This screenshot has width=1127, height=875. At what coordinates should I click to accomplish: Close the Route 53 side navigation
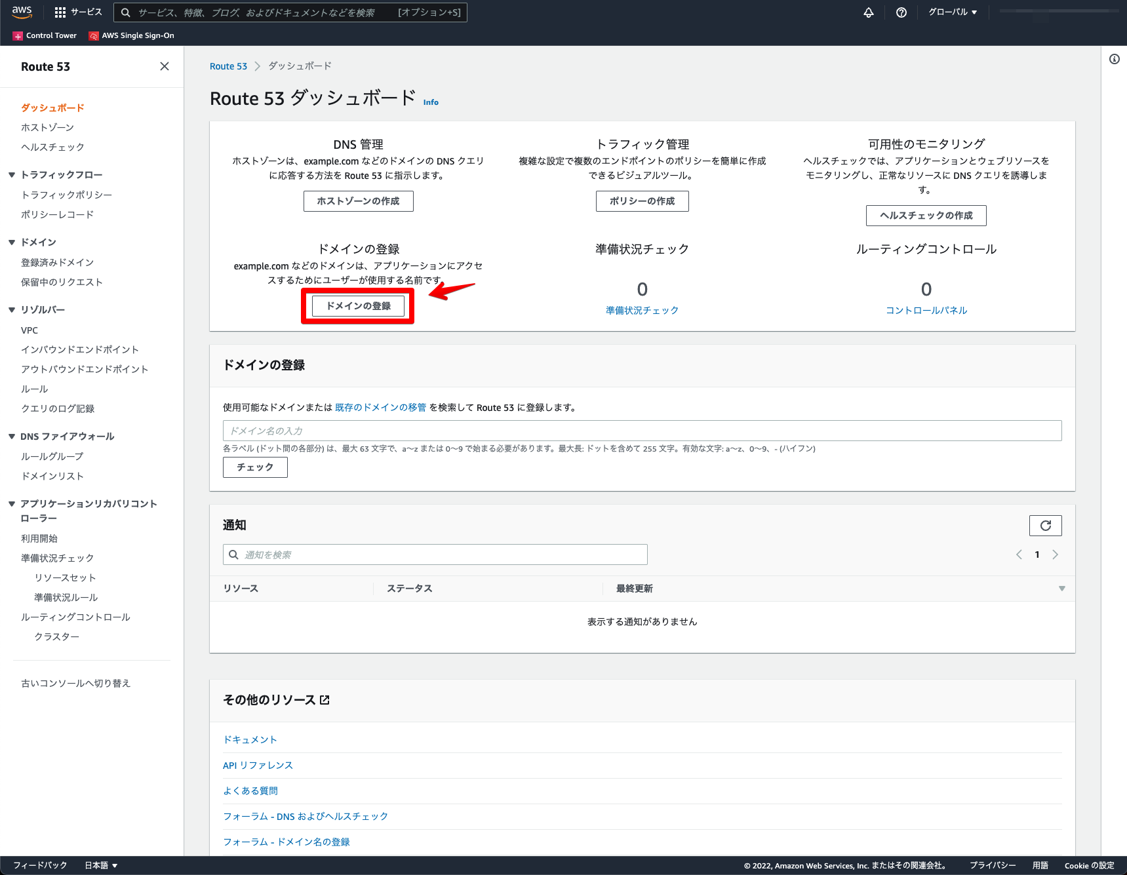(x=165, y=66)
